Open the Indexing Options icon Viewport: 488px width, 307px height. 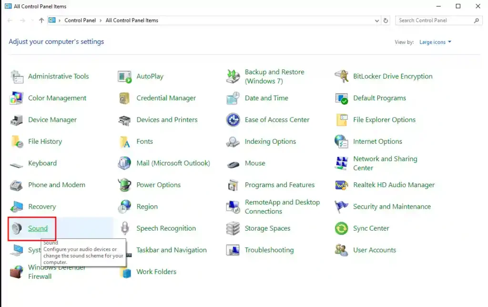tap(233, 142)
